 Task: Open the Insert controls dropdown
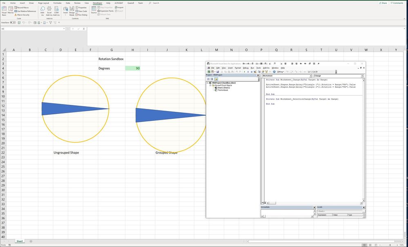65,11
